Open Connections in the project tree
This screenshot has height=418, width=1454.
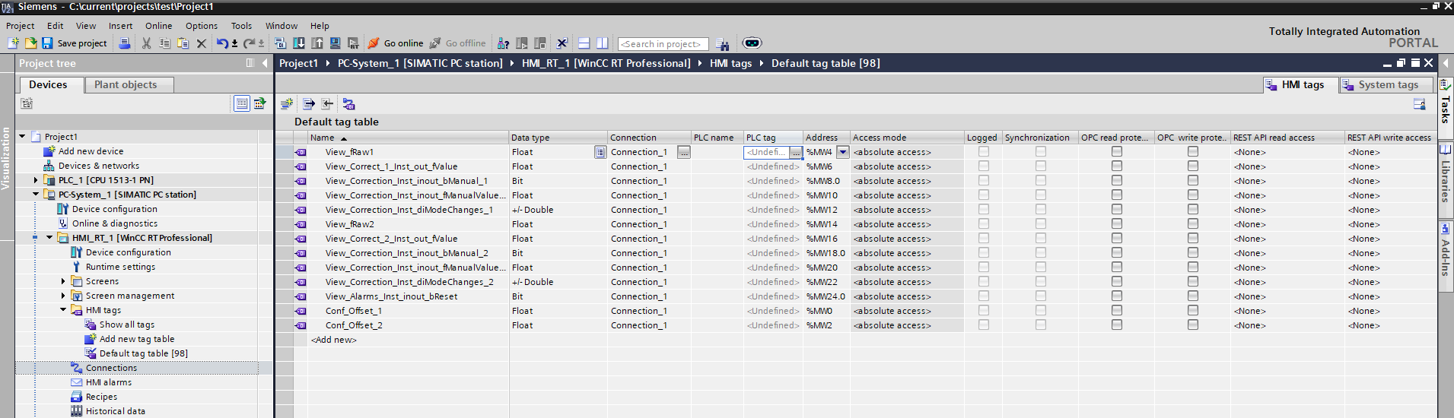(111, 368)
